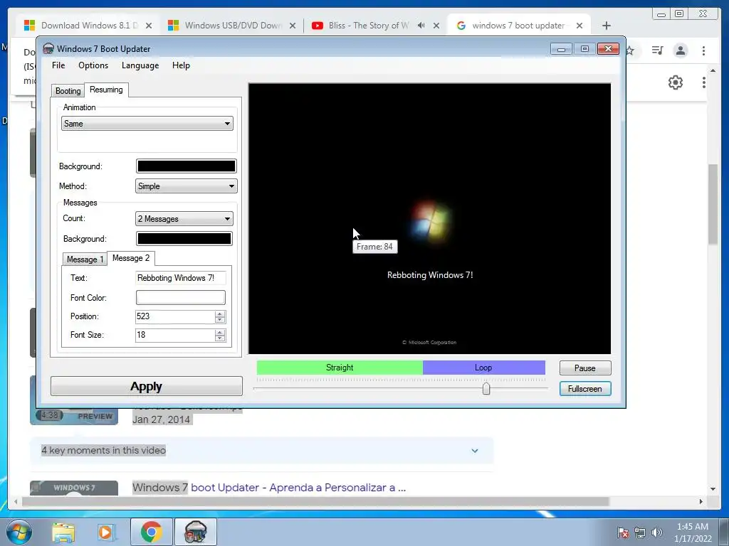Open the Action Center flag icon
Screen dimensions: 729x546
623,532
